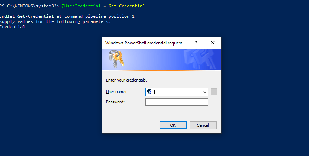309x156 pixels.
Task: Click the user icon in User name field
Action: (149, 92)
